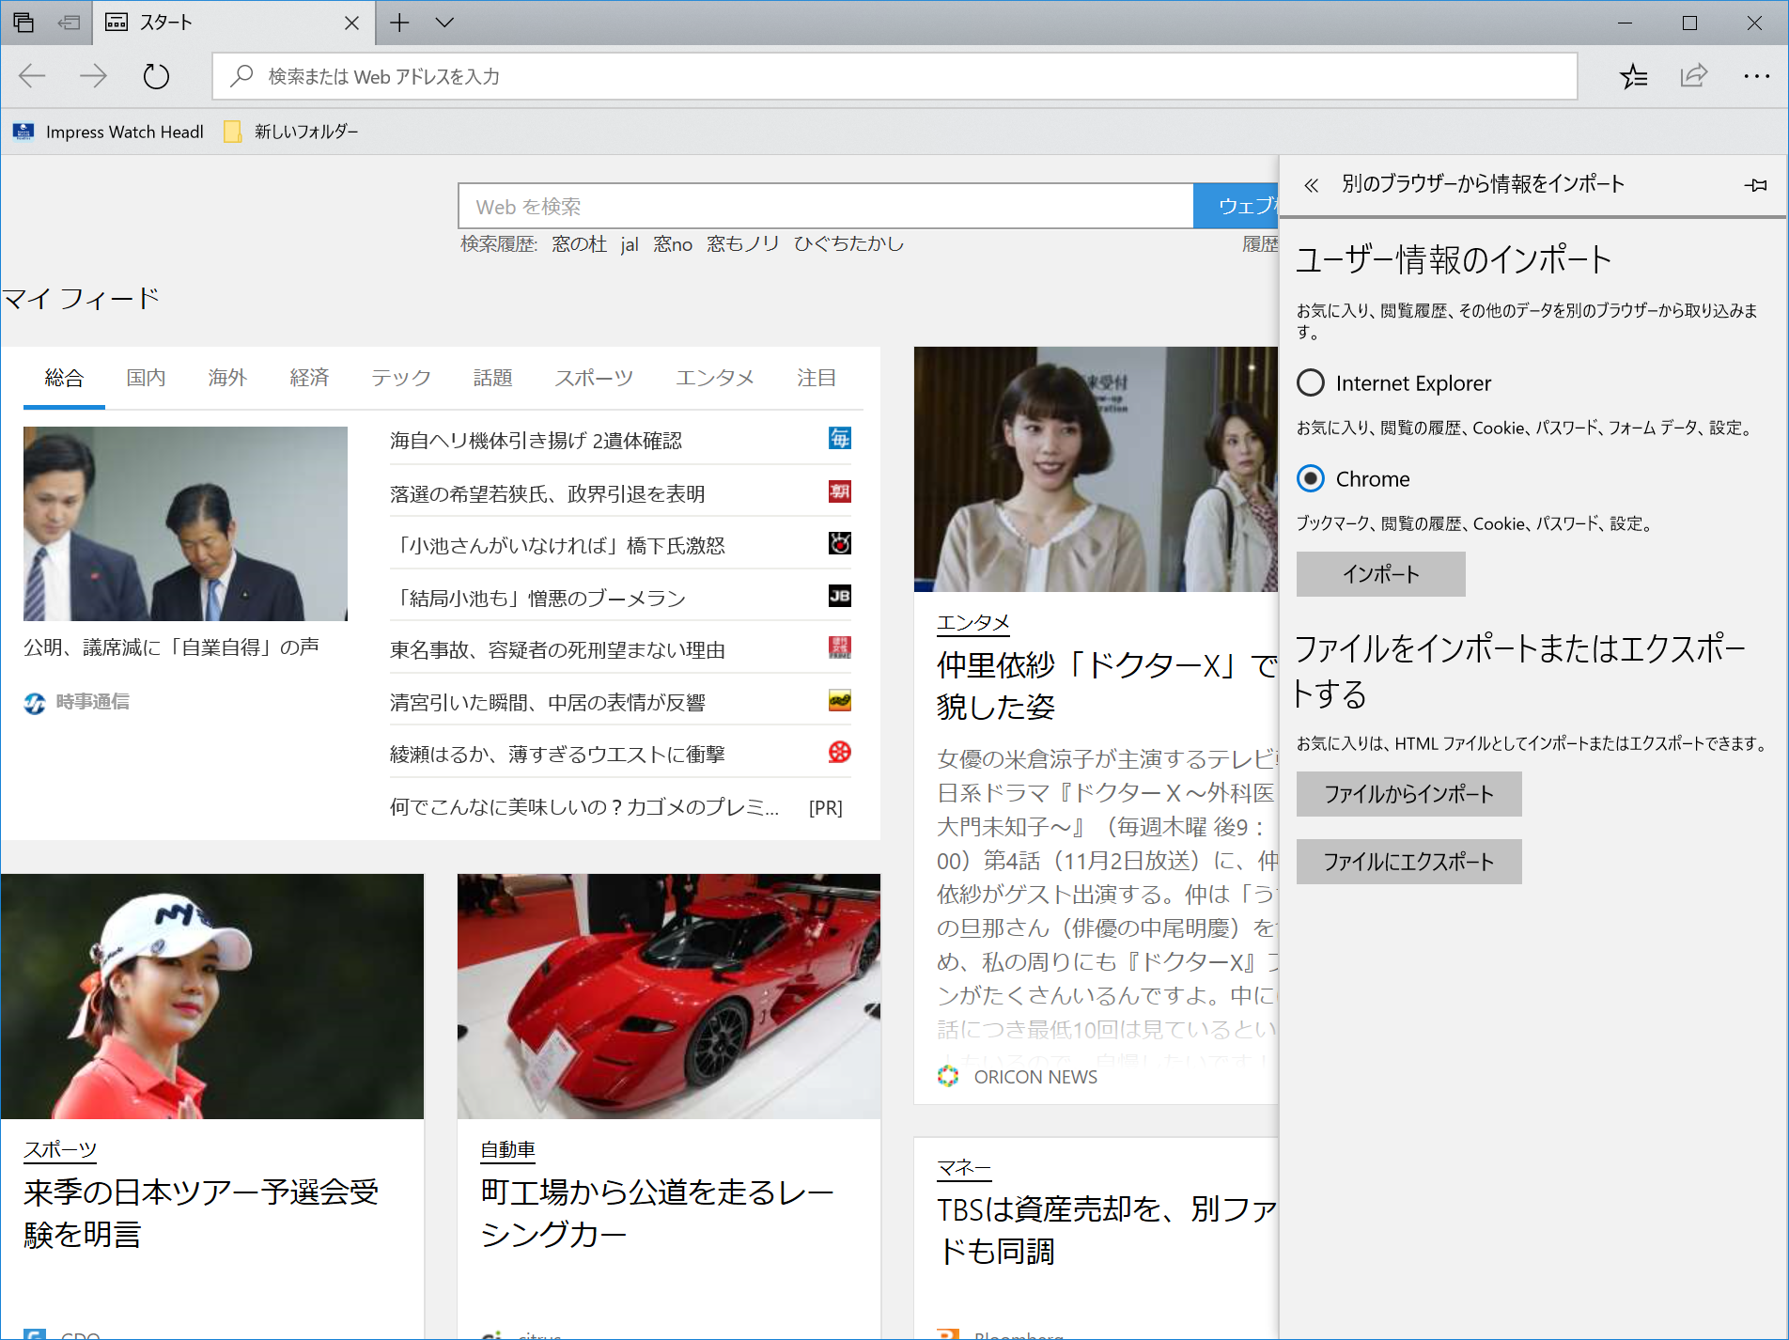
Task: Select the Internet Explorer import source
Action: [x=1312, y=382]
